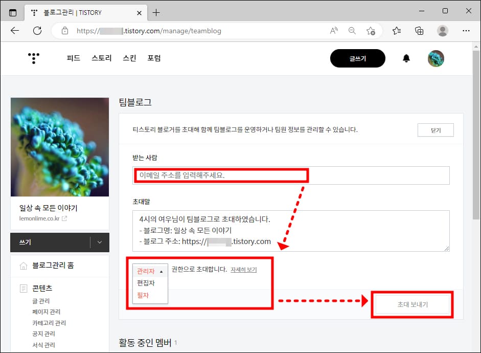This screenshot has height=353, width=481.
Task: Open Collections from the browser toolbar icon
Action: (x=419, y=31)
